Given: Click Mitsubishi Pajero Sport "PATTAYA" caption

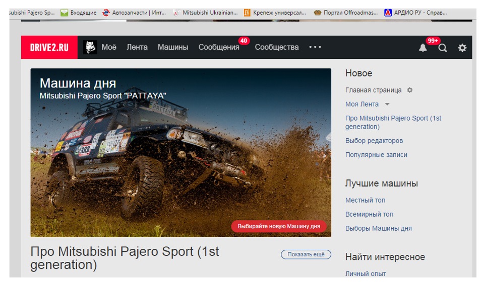Looking at the screenshot, I should coord(103,96).
